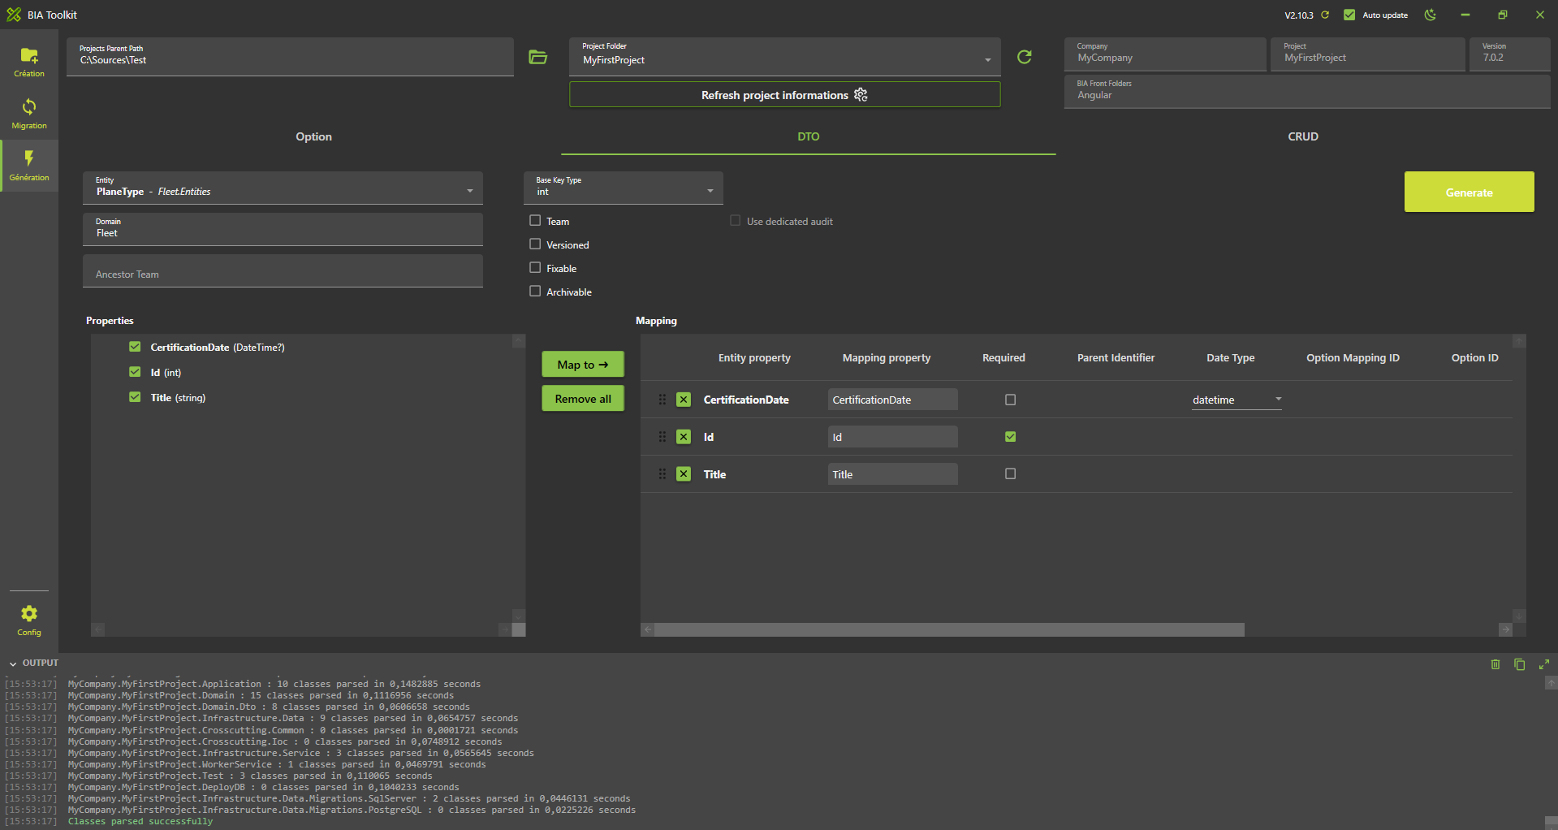Toggle Auto update checkbox
This screenshot has height=830, width=1558.
[x=1349, y=15]
